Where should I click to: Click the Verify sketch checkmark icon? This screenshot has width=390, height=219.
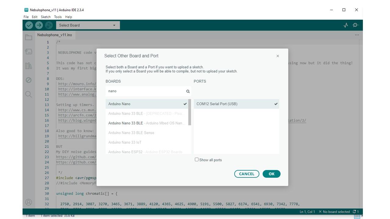(29, 25)
